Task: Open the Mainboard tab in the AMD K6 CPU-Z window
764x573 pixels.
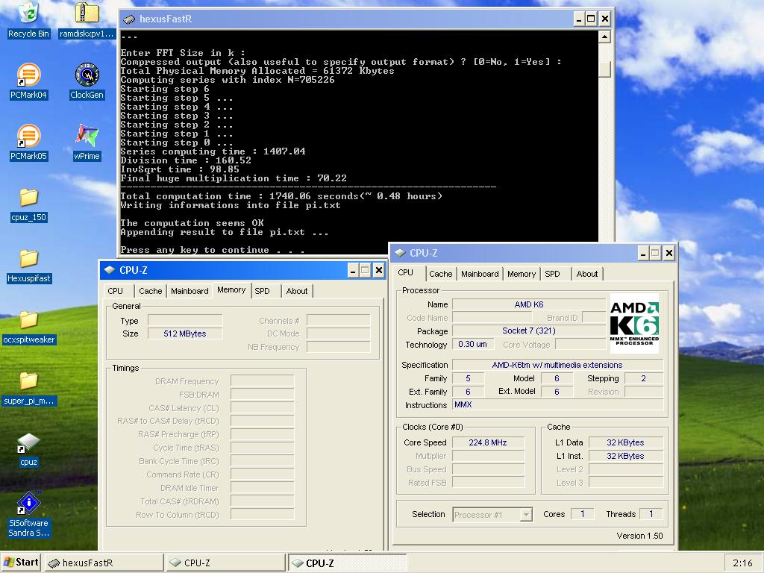Action: [480, 274]
